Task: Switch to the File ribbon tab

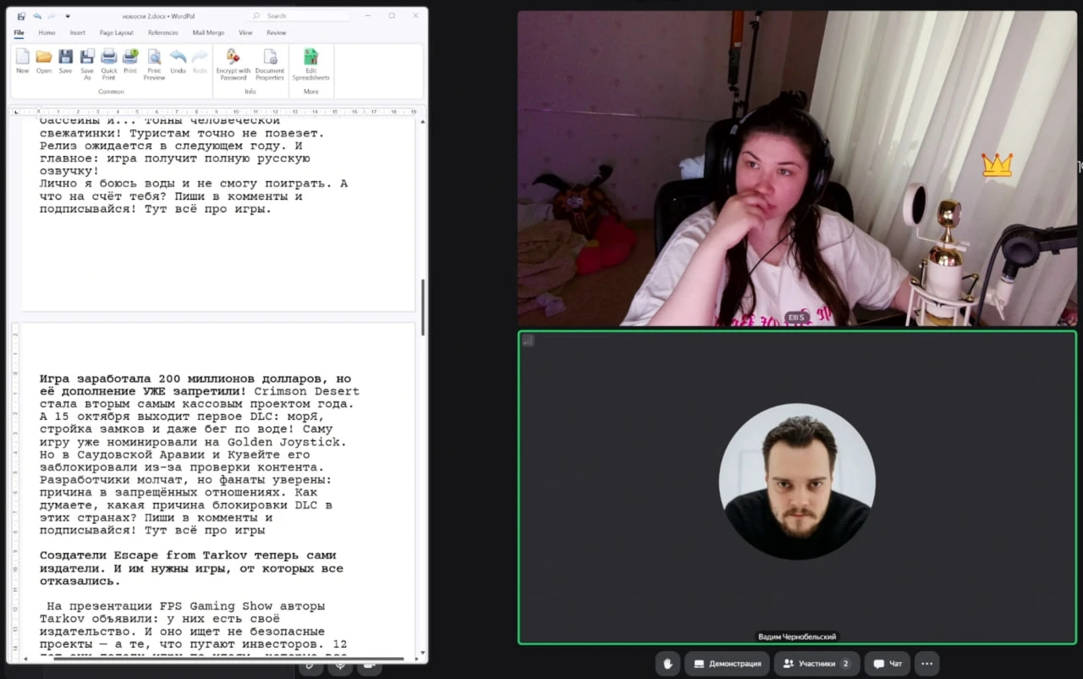Action: pyautogui.click(x=19, y=33)
